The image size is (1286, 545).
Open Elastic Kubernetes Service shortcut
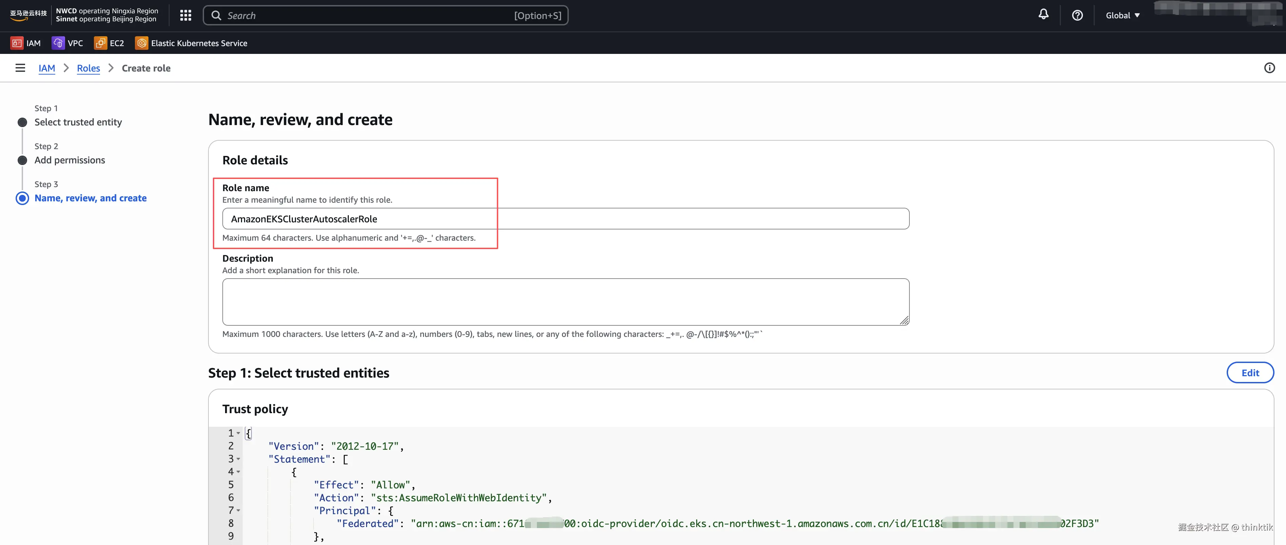click(191, 43)
